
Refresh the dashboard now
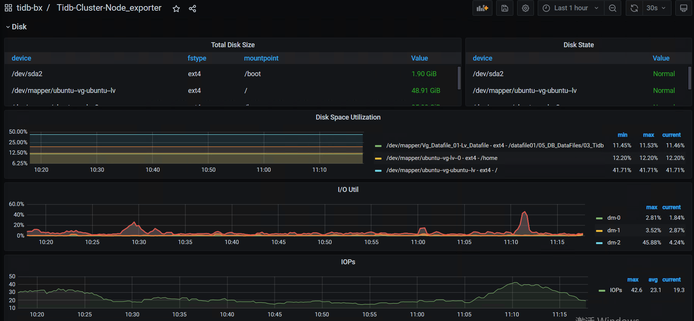pyautogui.click(x=634, y=8)
